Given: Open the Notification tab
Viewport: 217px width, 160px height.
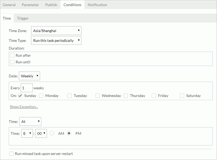Looking at the screenshot, I should pos(97,5).
